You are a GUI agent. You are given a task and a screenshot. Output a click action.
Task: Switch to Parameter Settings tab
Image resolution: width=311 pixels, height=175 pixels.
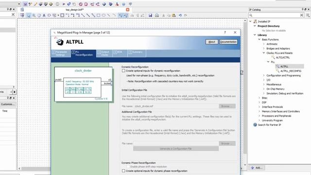pos(61,53)
